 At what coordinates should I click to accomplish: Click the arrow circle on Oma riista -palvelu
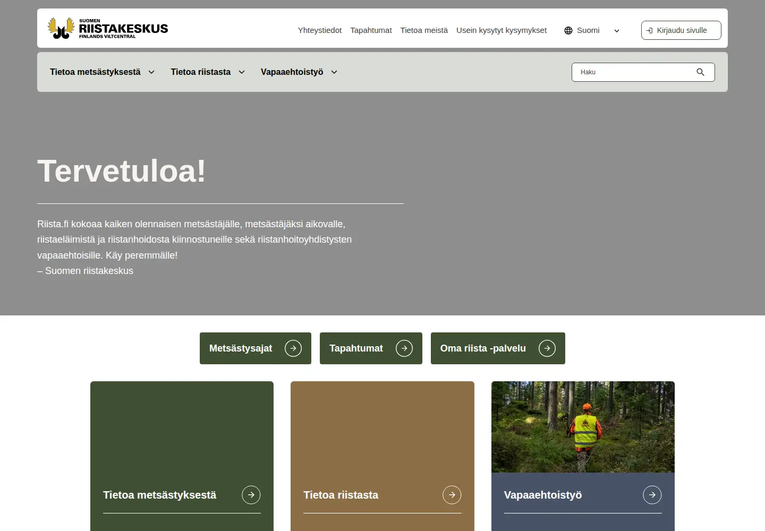pos(547,348)
